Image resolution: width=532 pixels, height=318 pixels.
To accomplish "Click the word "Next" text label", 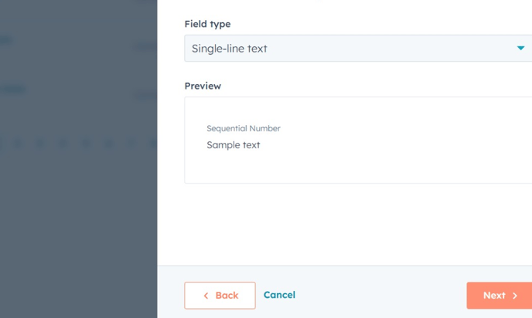I will pos(494,296).
